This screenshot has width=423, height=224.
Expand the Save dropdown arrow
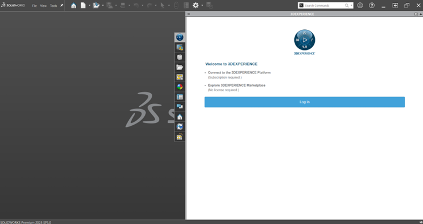pos(116,5)
